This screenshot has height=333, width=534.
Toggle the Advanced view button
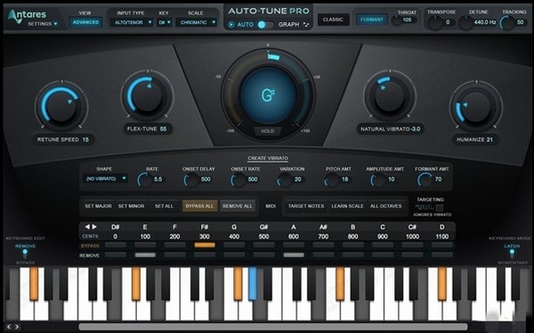click(85, 22)
